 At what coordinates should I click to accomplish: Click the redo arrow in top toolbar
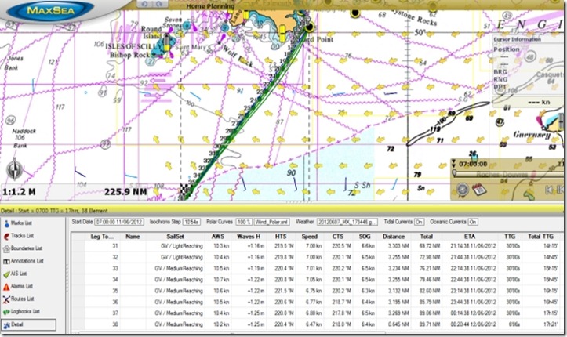[x=158, y=4]
